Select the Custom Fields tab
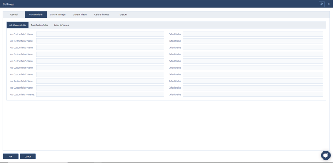Viewport: 333px width, 163px height. pos(36,15)
